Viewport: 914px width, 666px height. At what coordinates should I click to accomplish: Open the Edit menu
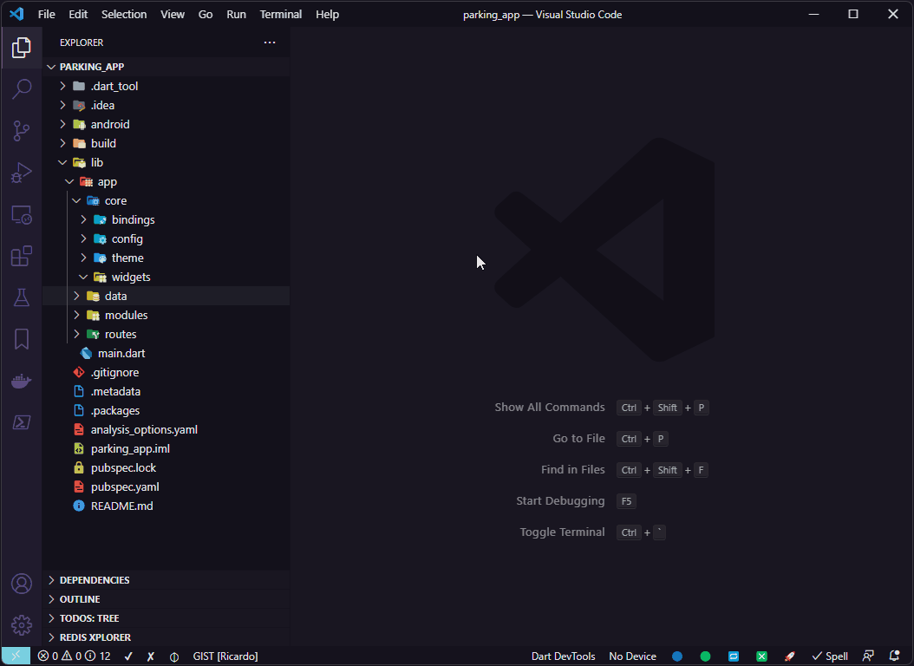[78, 14]
